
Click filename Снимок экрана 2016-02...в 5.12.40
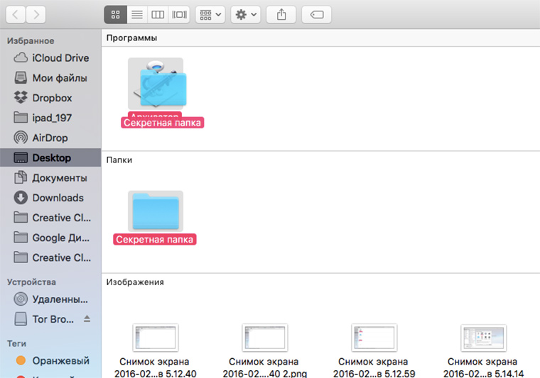155,367
